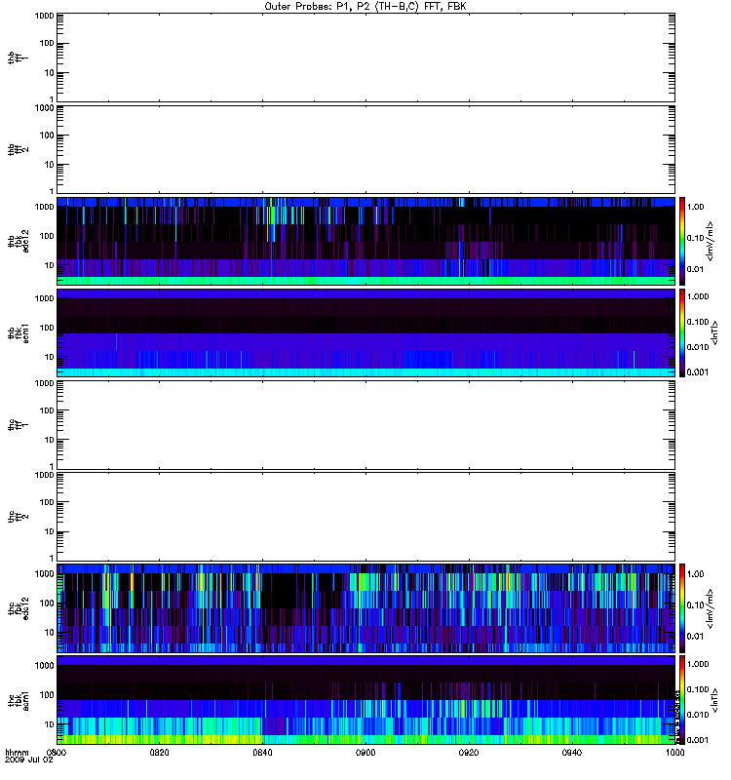Click the '1.00' tick on thc edc12 color bar
This screenshot has width=731, height=780.
coord(695,574)
